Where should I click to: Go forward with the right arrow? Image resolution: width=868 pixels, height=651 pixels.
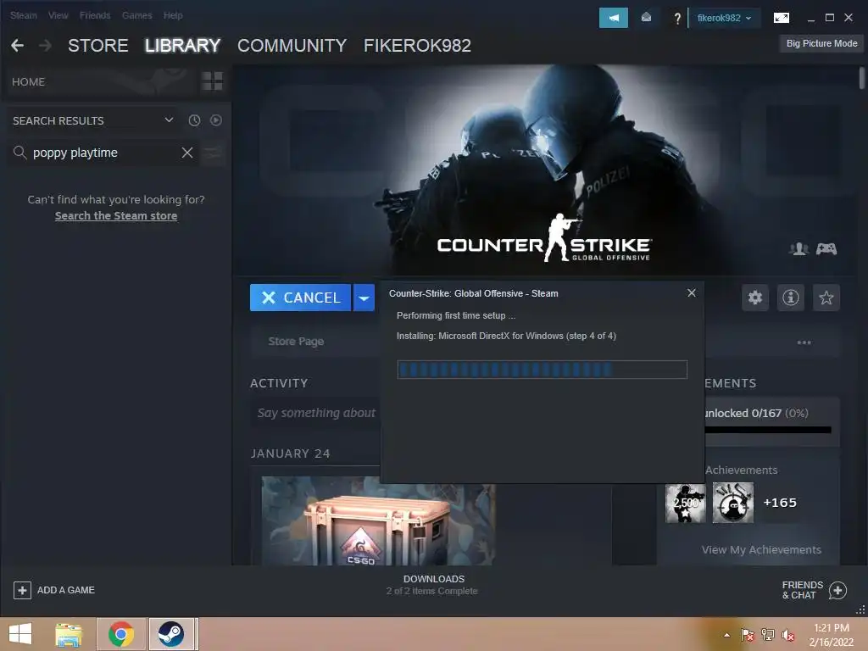tap(46, 46)
